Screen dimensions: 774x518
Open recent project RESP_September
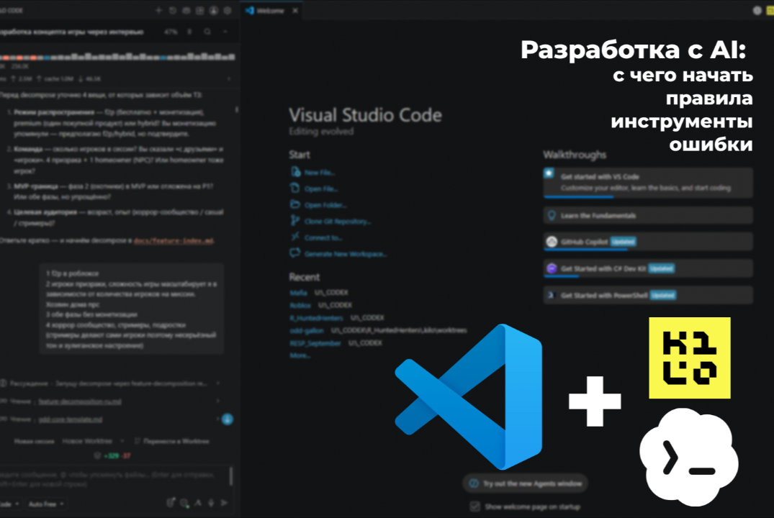click(x=315, y=343)
